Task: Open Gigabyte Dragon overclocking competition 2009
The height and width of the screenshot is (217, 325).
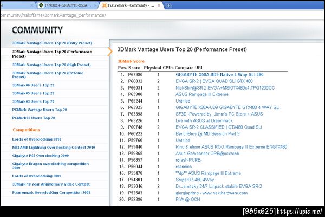Action: (x=50, y=165)
